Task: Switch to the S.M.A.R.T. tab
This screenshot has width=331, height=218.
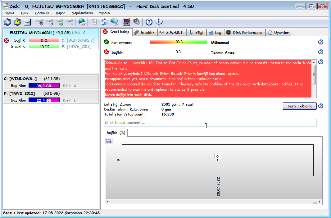Action: (x=172, y=33)
